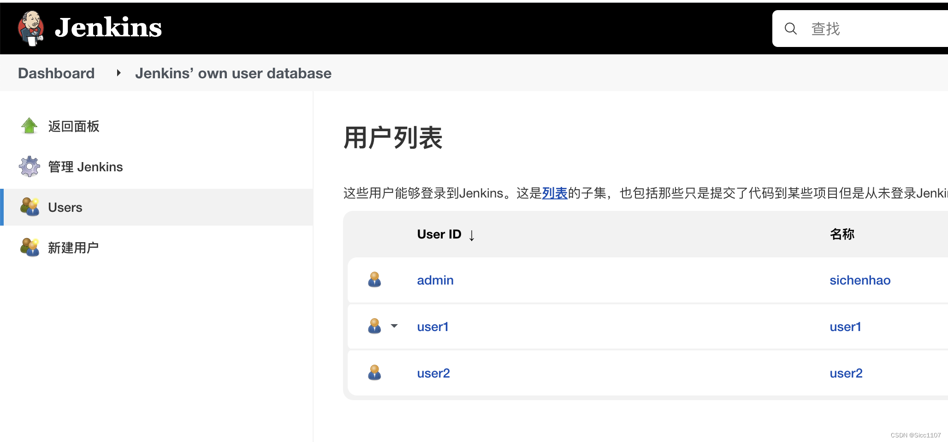Viewport: 948px width, 442px height.
Task: Open the sichenhao name link
Action: [860, 280]
